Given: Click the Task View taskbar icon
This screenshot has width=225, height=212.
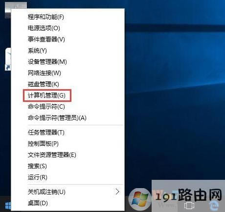Looking at the screenshot, I should coord(189,206).
